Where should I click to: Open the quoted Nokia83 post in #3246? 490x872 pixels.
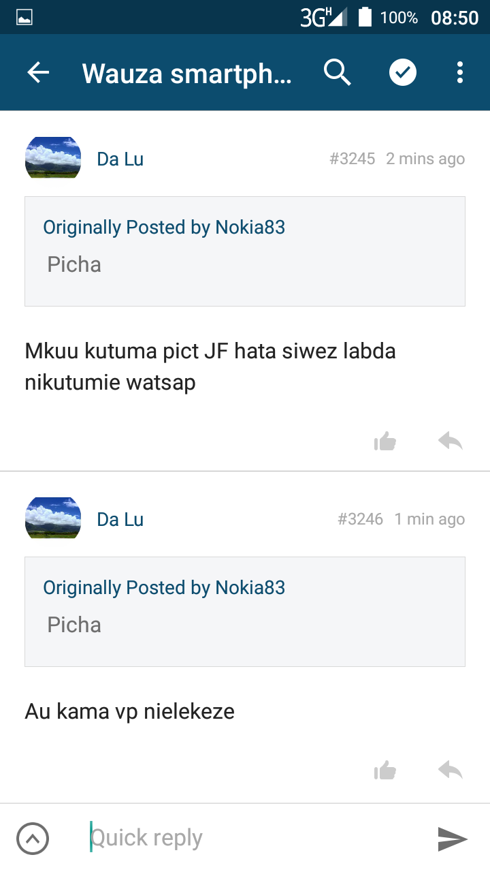[x=245, y=611]
